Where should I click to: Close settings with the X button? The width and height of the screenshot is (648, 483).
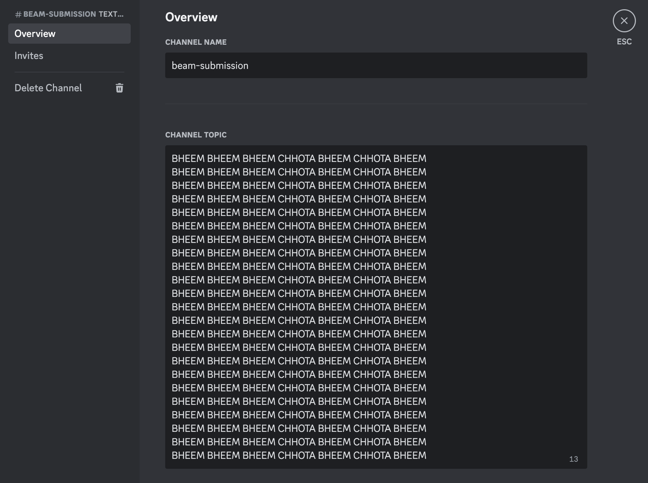[624, 21]
